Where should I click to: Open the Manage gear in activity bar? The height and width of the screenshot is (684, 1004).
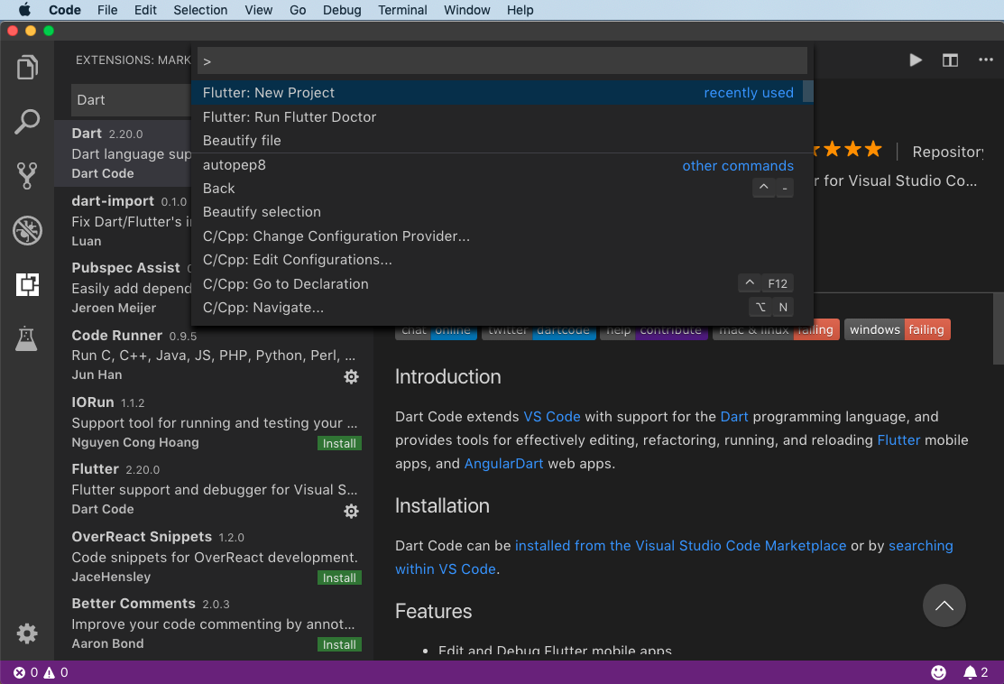27,633
